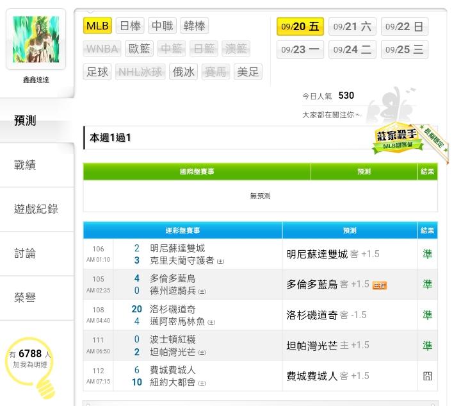Click the user avatar thumbnail
The image size is (461, 406).
click(x=36, y=39)
